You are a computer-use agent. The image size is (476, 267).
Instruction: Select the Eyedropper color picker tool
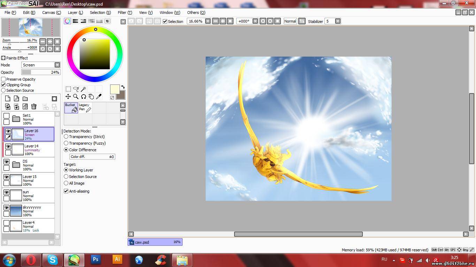[x=99, y=97]
